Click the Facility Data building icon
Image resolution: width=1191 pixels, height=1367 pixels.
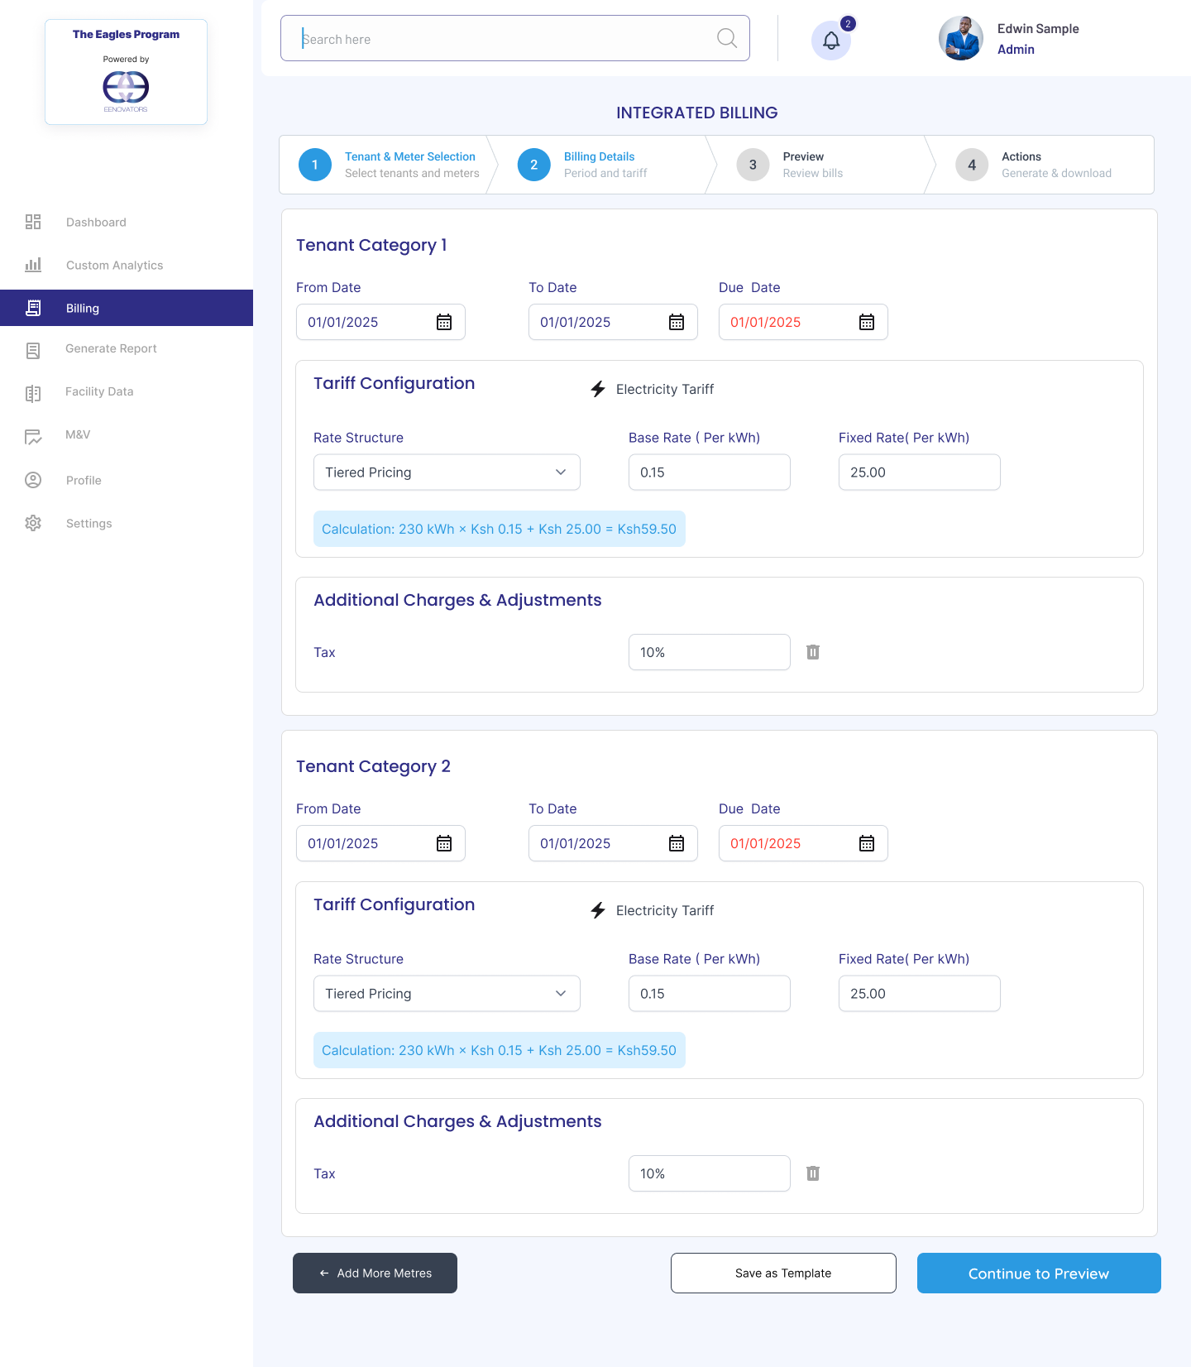(33, 393)
